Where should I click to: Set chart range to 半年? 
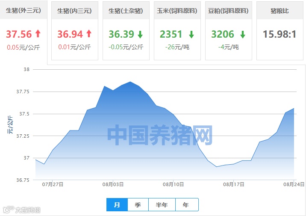click(162, 205)
